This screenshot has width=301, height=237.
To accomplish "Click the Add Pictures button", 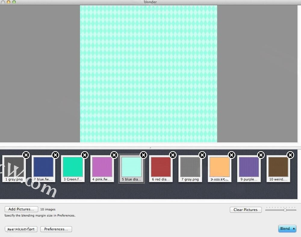I will 21,209.
